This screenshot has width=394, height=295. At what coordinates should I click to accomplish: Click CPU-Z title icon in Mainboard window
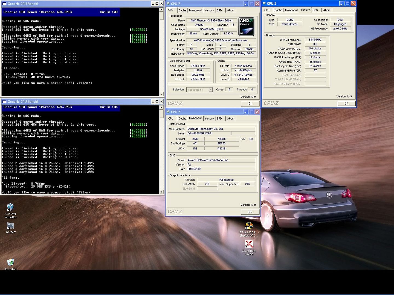click(168, 112)
